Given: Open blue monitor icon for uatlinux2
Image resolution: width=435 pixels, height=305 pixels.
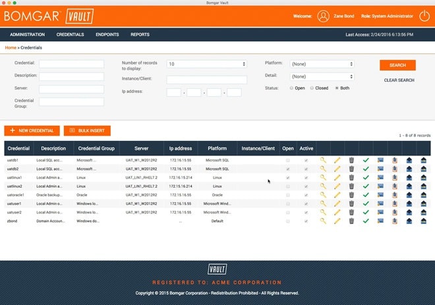Looking at the screenshot, I should (x=380, y=186).
